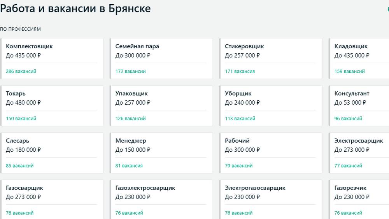Open the Электросварщик profession card

coord(359,153)
